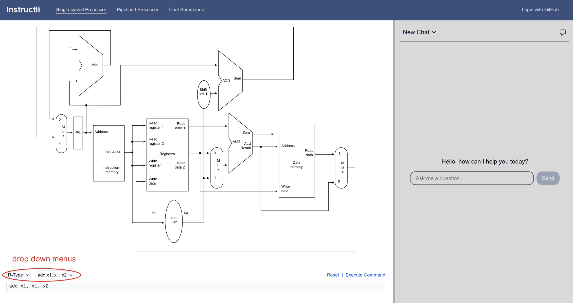The height and width of the screenshot is (303, 573).
Task: Switch to Single-cycled Processor tab
Action: pyautogui.click(x=81, y=10)
